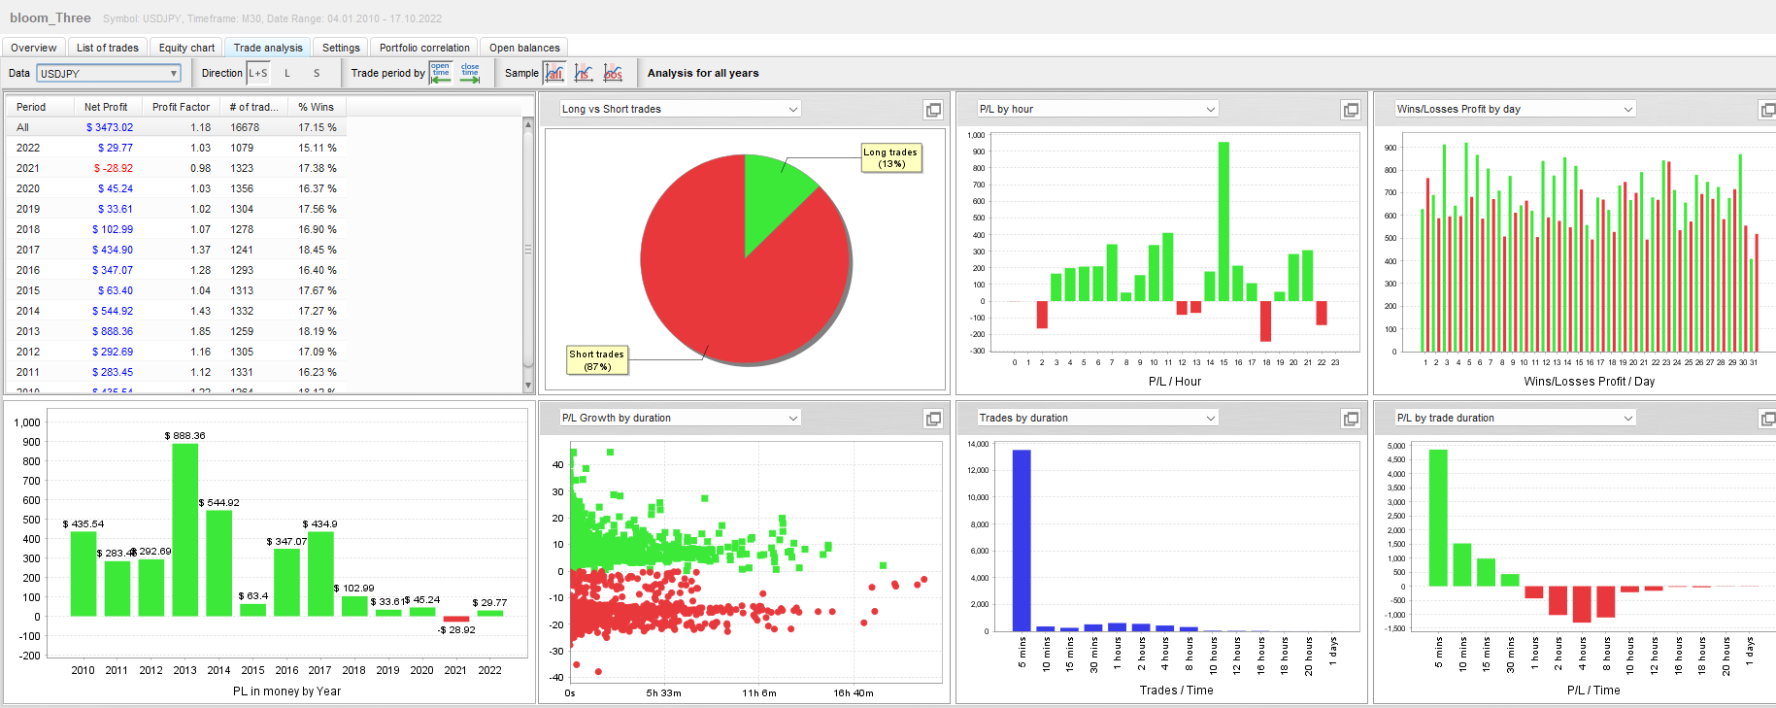Maximize the Trades by duration chart panel
Screen dimensions: 1776x708
coord(1351,419)
